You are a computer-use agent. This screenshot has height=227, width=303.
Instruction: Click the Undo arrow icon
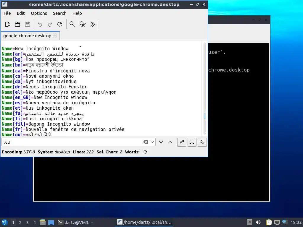point(40,24)
